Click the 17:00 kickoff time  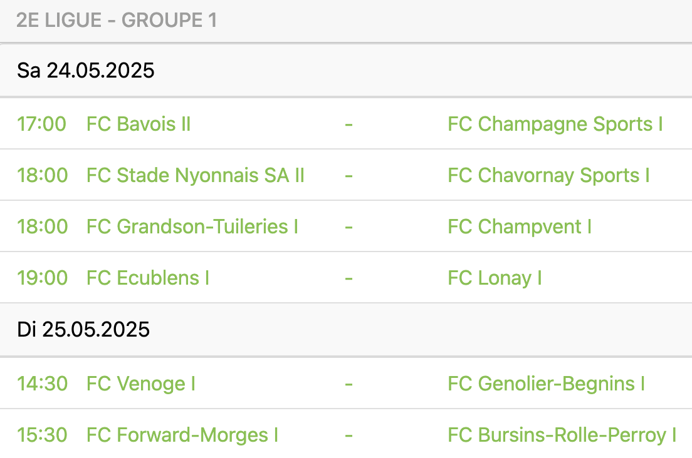point(41,124)
